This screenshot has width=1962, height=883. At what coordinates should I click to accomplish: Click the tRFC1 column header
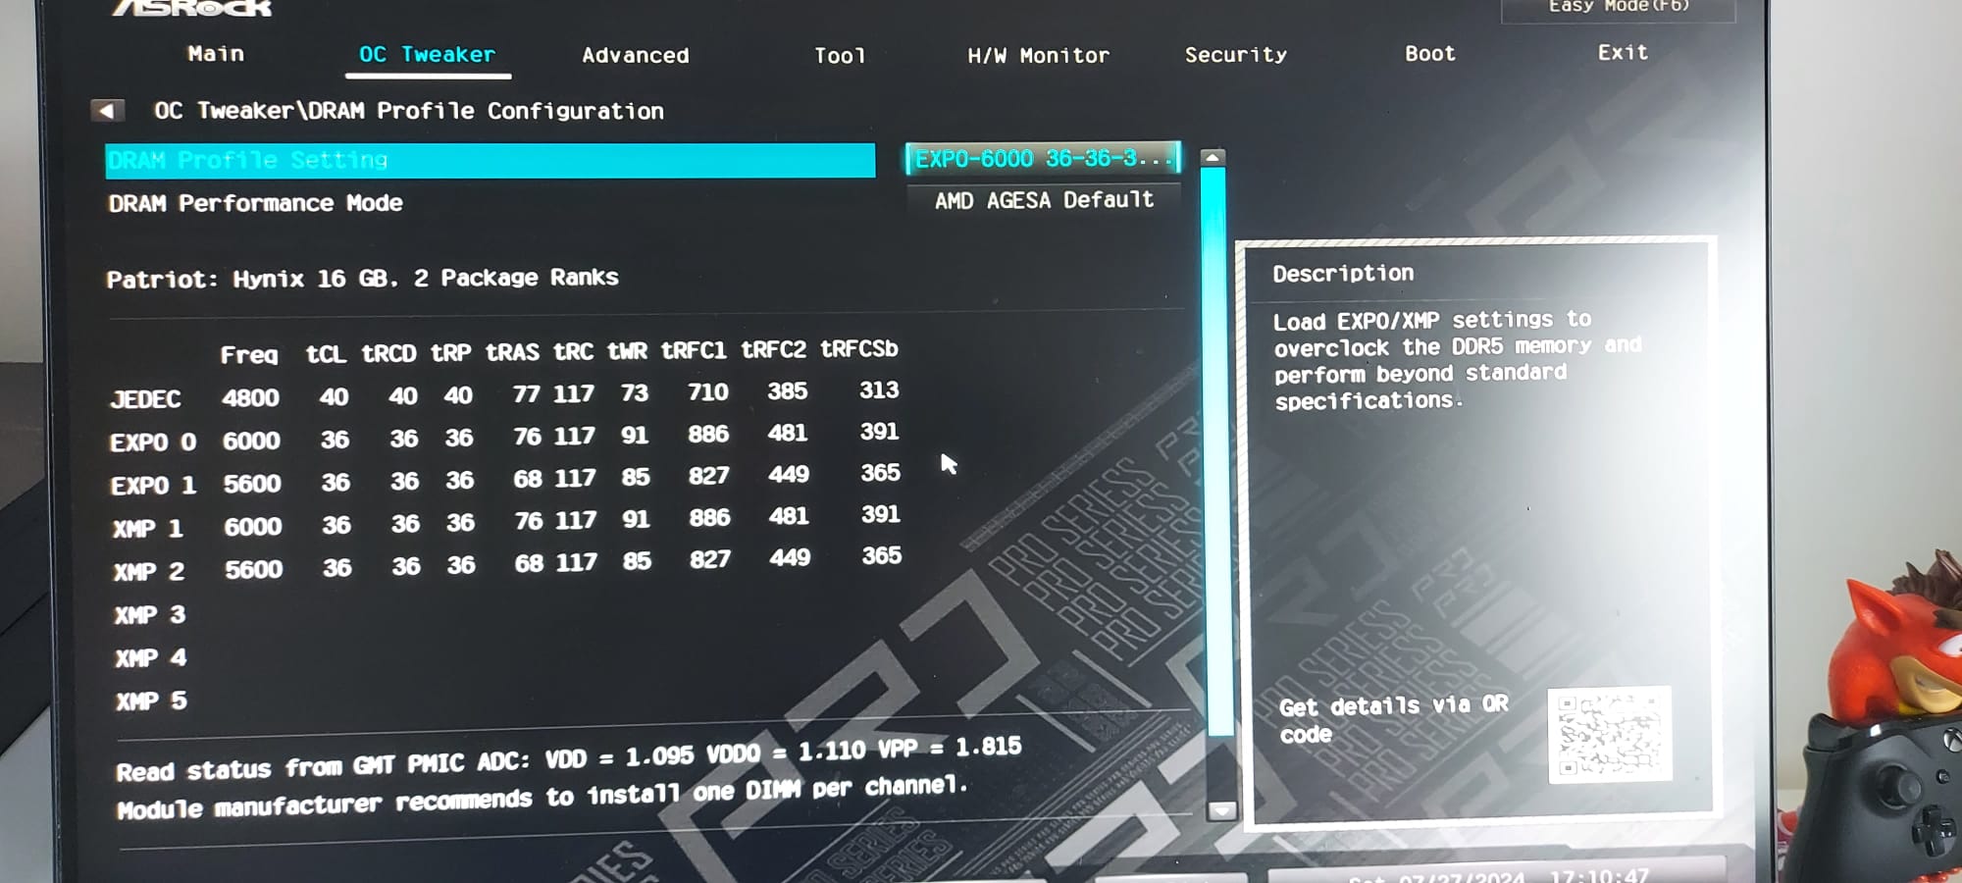click(x=694, y=350)
